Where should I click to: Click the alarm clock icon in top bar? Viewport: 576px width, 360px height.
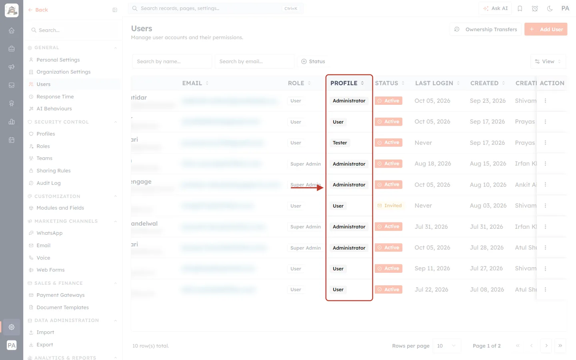coord(535,8)
